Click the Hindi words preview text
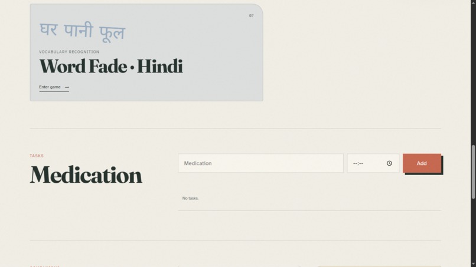Viewport: 476px width, 267px height. coord(82,31)
